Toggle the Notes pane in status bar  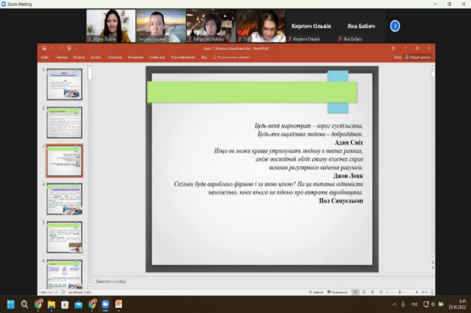318,292
